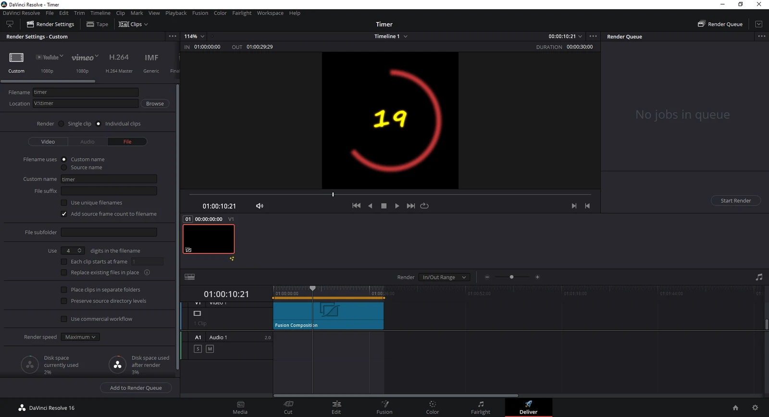Open the Playback menu

(176, 13)
